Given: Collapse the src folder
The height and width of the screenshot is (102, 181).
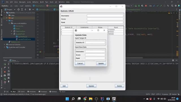Looking at the screenshot, I should click(x=7, y=21).
